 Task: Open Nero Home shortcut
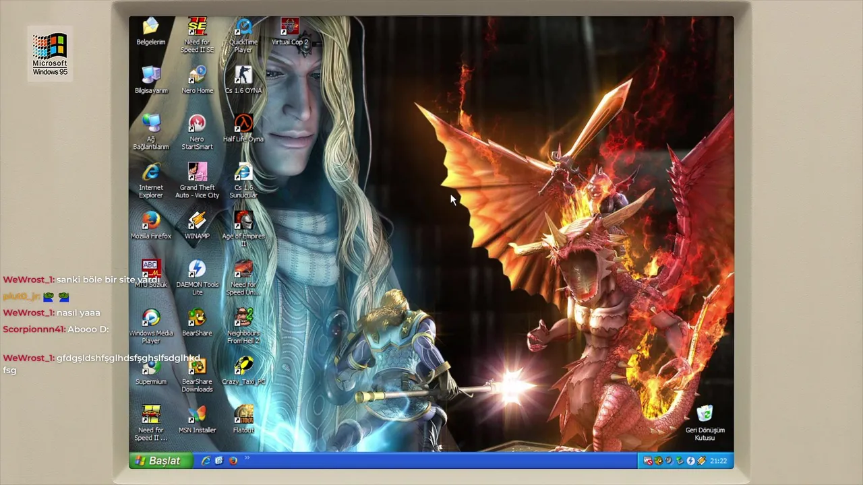pyautogui.click(x=197, y=80)
